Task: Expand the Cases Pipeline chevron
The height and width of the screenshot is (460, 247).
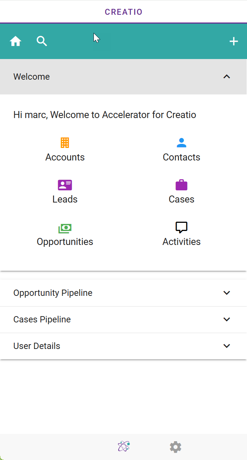Action: [227, 319]
